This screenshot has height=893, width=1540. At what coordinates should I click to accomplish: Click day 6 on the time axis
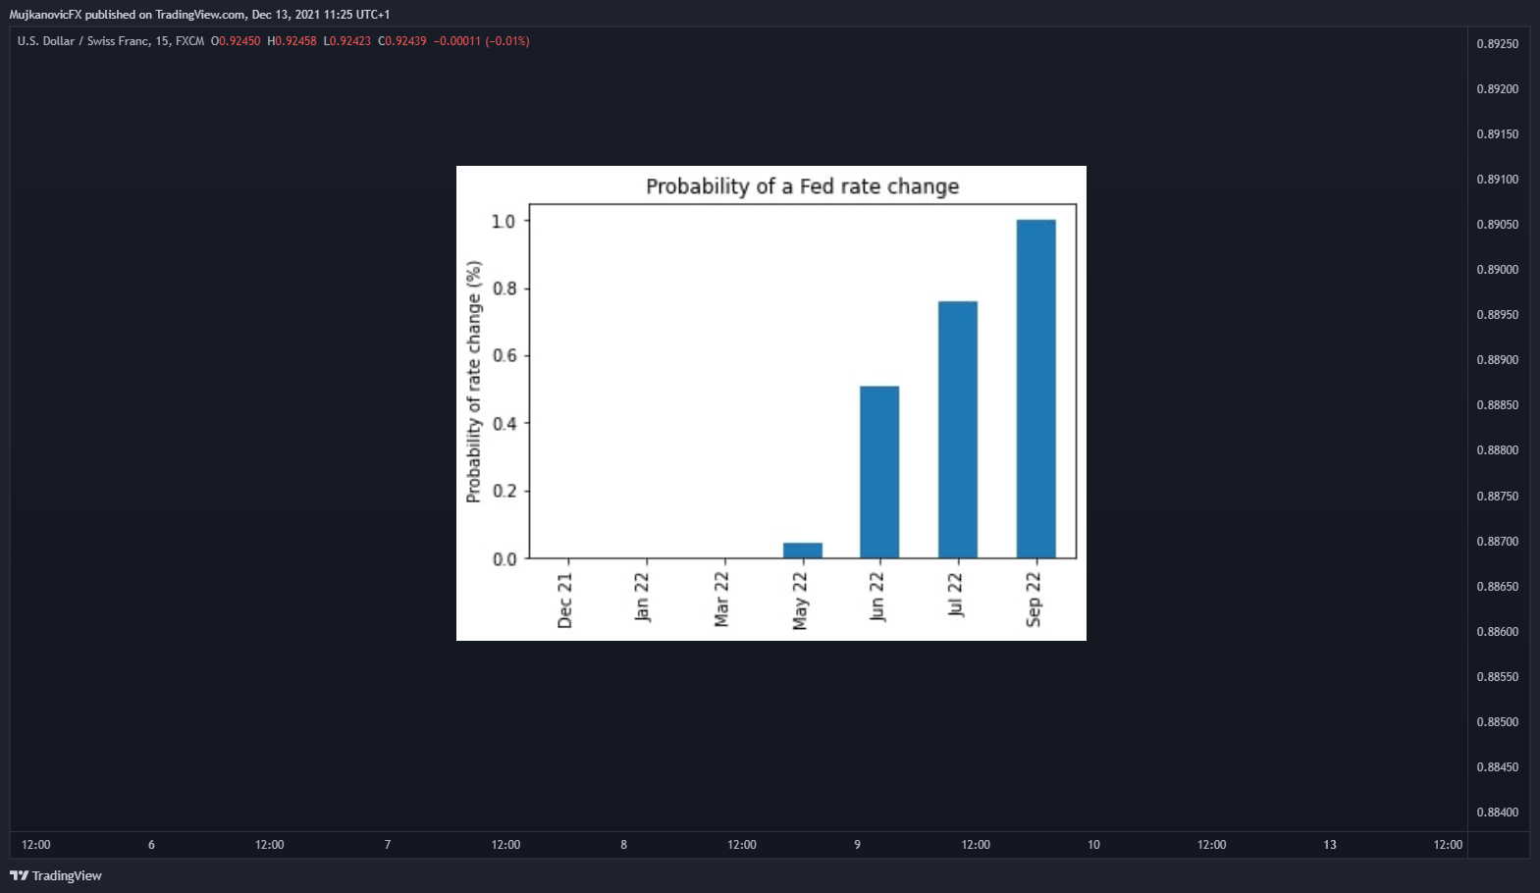coord(151,845)
